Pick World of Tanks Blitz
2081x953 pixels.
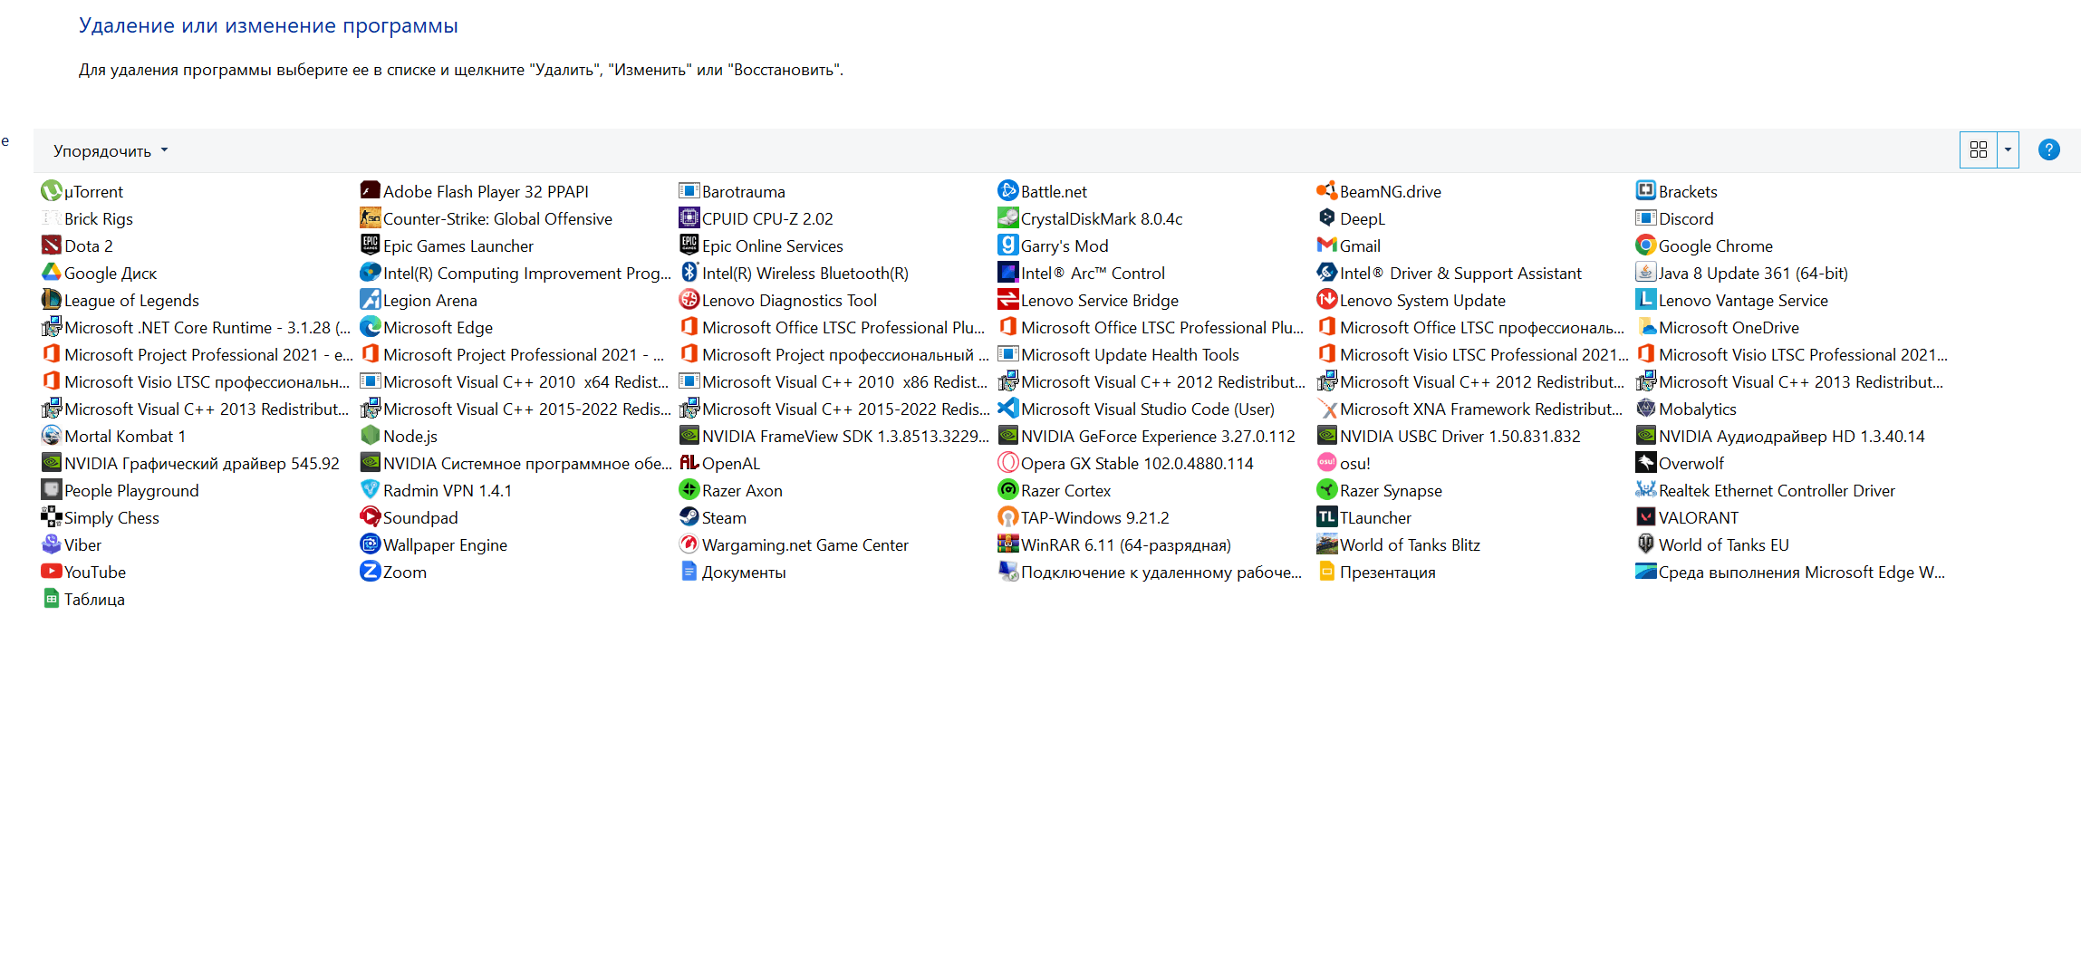[x=1399, y=544]
